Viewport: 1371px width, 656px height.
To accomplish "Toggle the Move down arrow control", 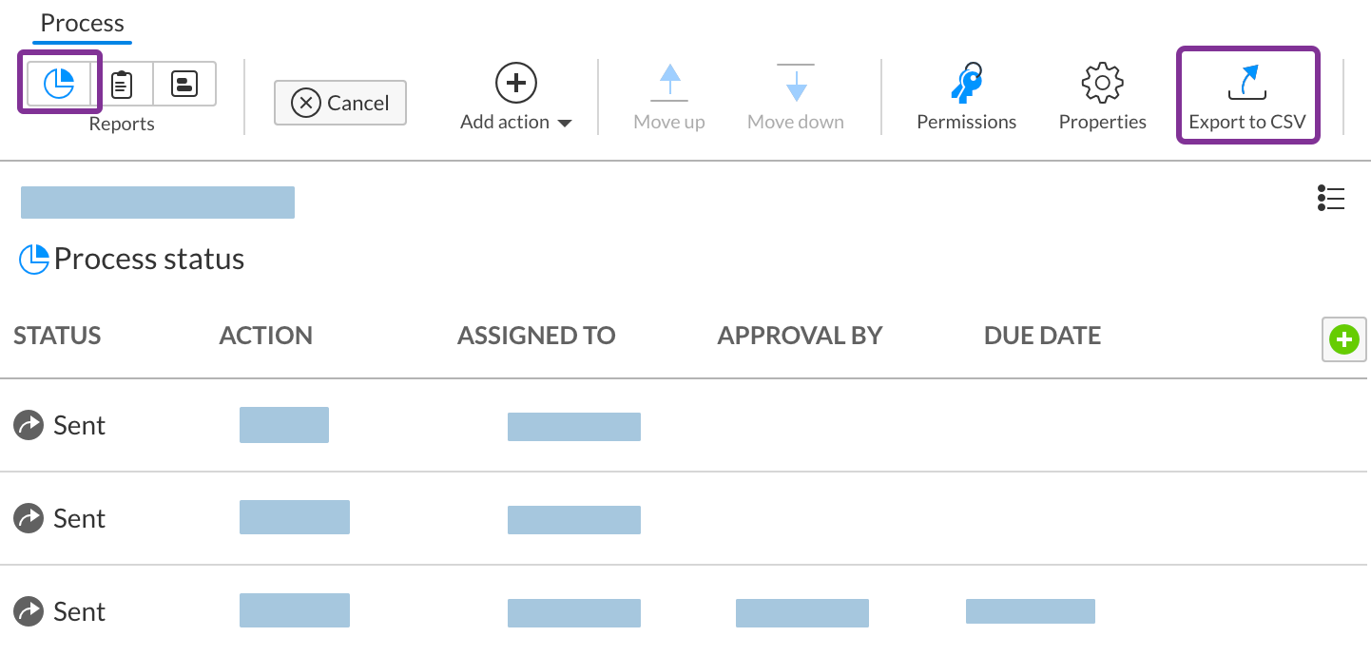I will [795, 84].
